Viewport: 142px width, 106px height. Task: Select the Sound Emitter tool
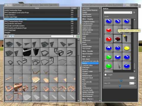click(x=90, y=47)
